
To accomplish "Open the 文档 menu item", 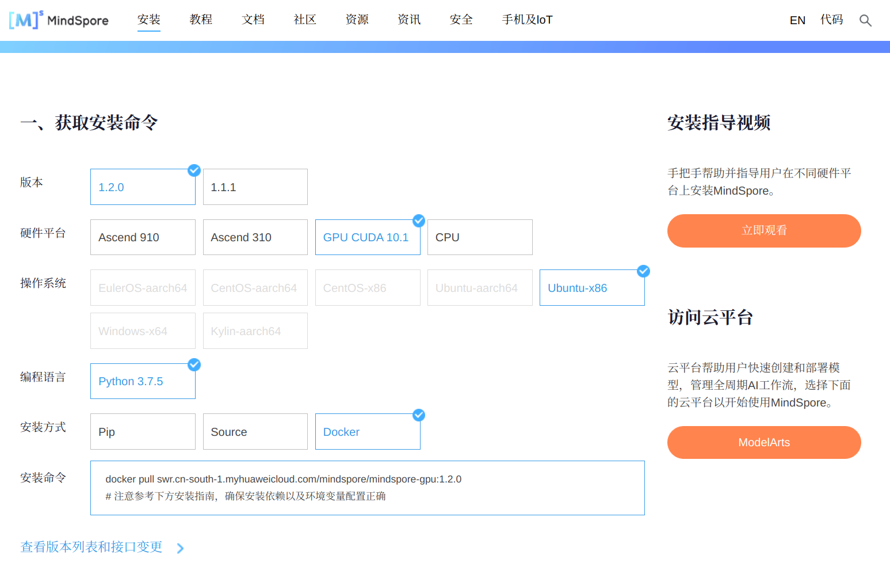I will pyautogui.click(x=253, y=20).
